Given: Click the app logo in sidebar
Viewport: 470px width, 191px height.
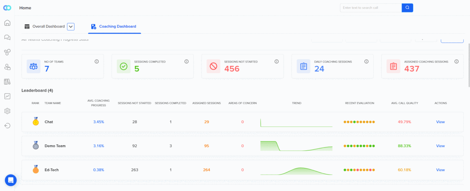Looking at the screenshot, I should click(x=7, y=8).
